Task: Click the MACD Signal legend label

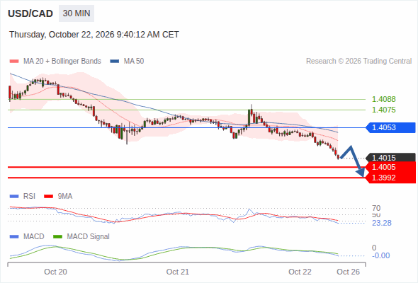Action: [89, 237]
